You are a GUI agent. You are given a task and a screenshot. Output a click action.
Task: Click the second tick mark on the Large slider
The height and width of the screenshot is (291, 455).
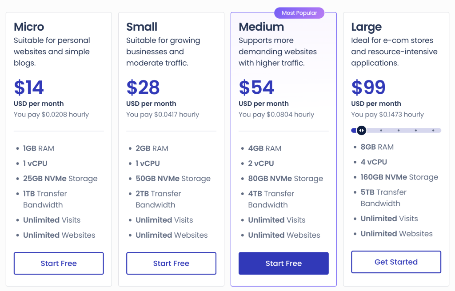(x=398, y=130)
